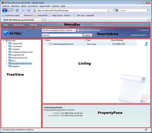Screen dimensions: 152x133
Task: Open the Settings menu
Action: 33,25
